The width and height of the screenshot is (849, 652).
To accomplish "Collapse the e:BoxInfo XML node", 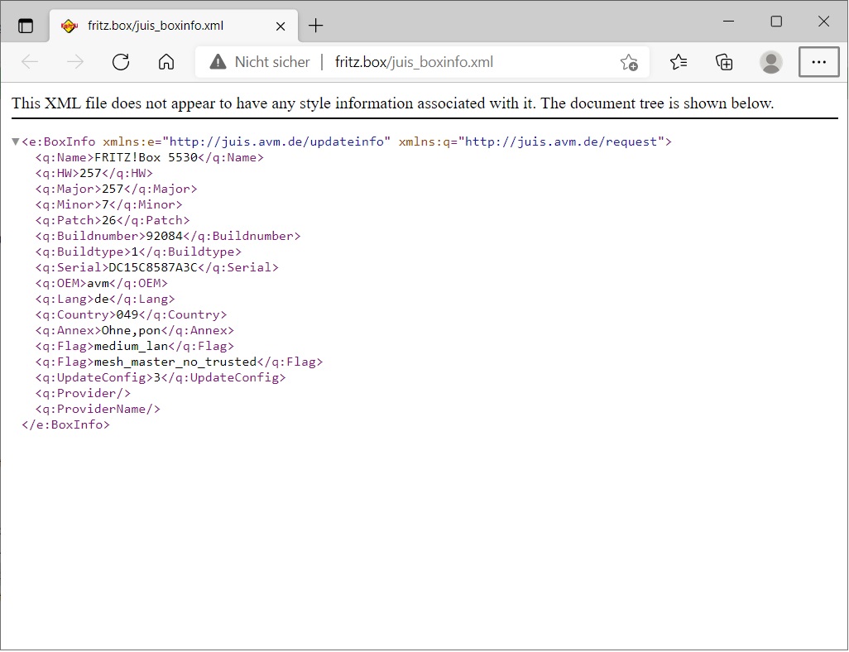I will click(16, 141).
